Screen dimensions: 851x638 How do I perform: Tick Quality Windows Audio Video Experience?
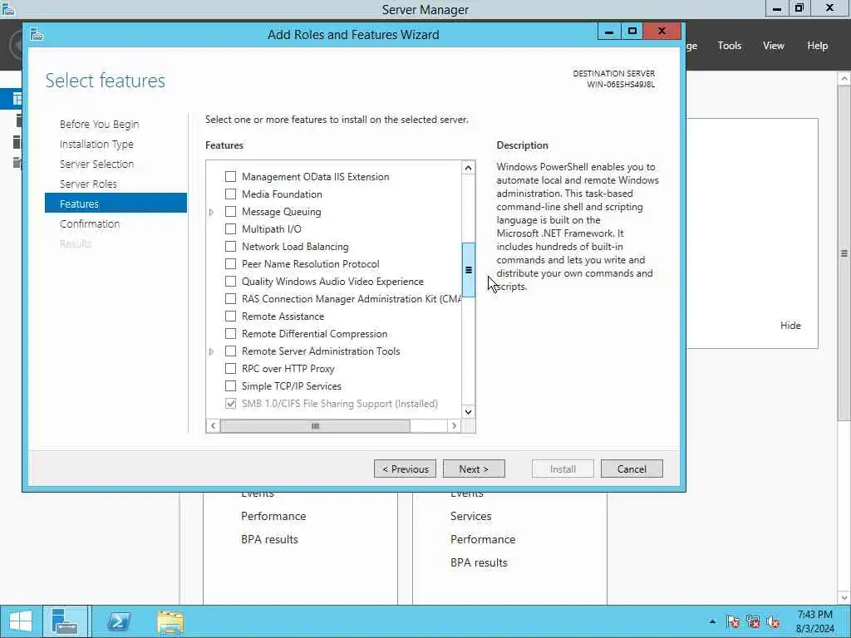pos(231,281)
